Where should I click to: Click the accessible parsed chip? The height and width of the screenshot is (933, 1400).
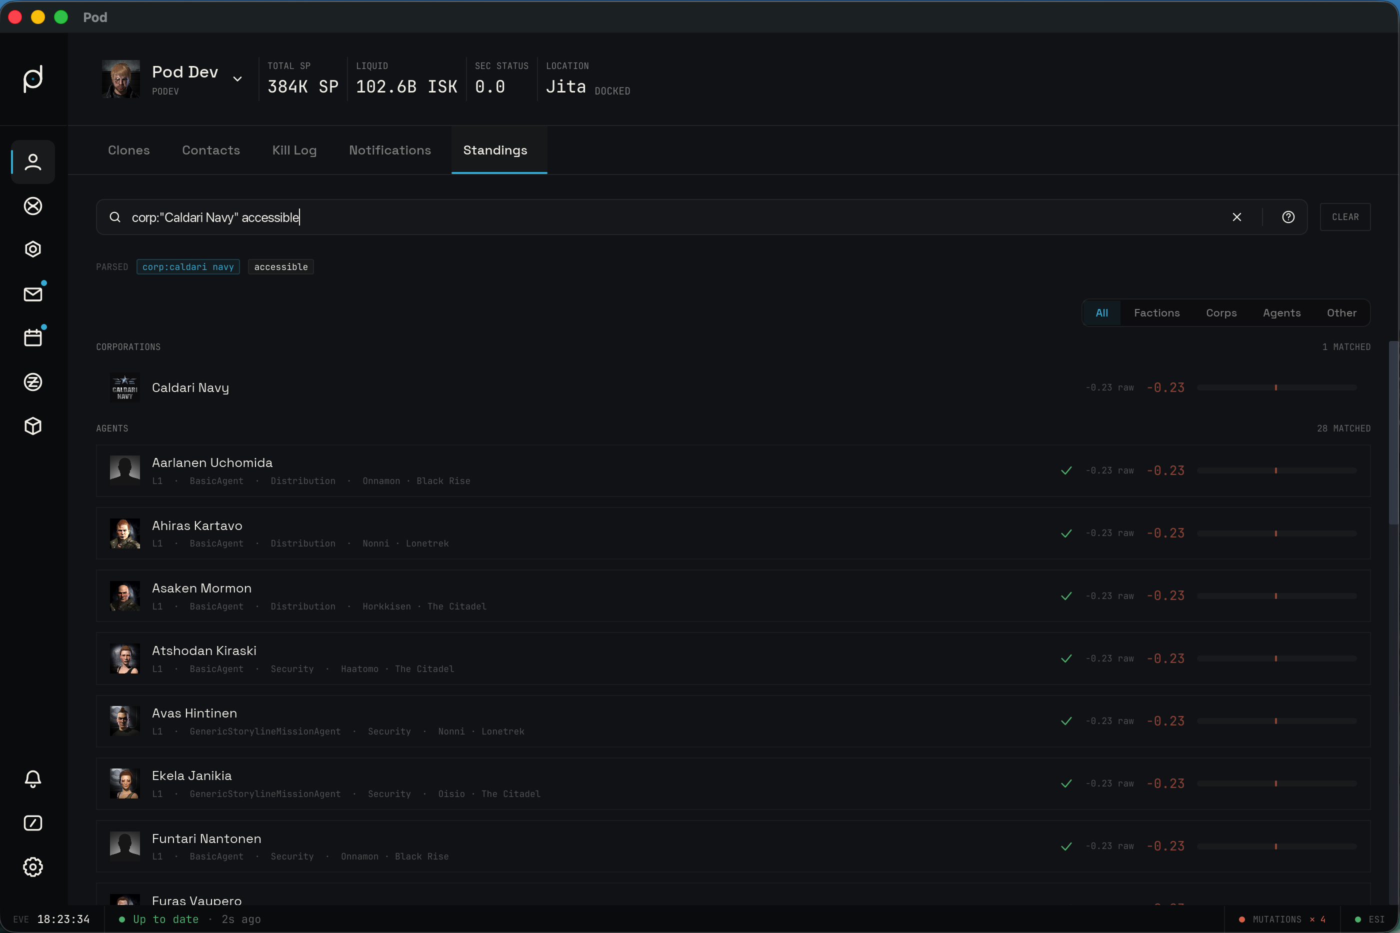(x=281, y=267)
